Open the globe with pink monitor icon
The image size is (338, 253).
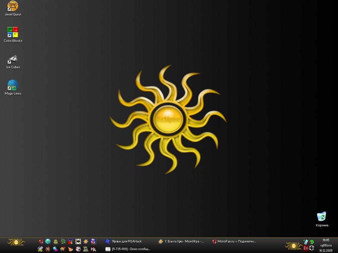coord(55,249)
